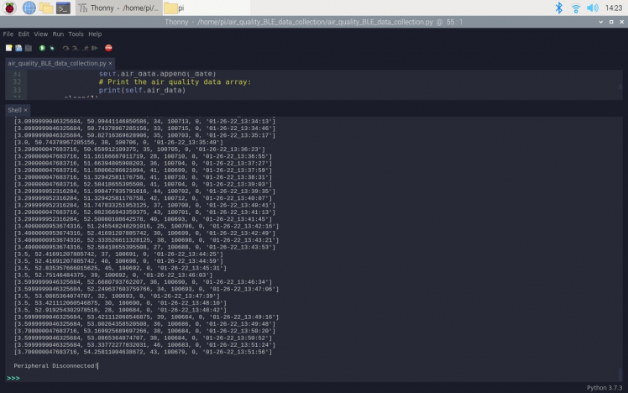
Task: Launch the Terminal from the taskbar
Action: point(63,8)
